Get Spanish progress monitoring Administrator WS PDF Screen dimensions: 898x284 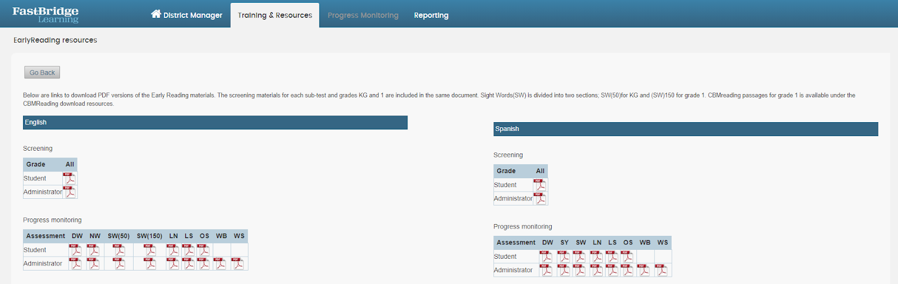point(661,270)
